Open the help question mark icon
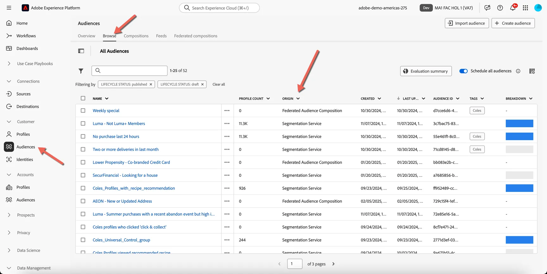 click(x=500, y=8)
